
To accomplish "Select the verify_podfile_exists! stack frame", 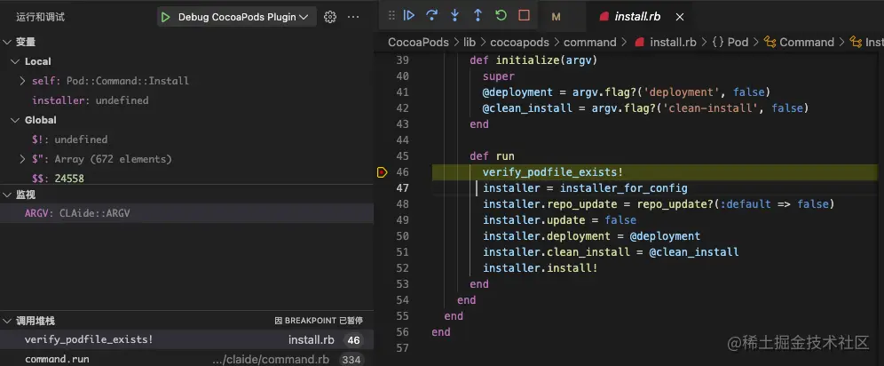I will (186, 340).
